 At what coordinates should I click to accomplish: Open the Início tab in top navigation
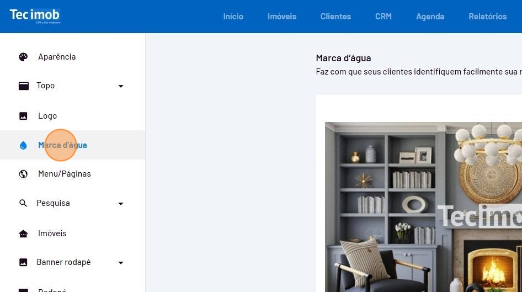point(233,17)
